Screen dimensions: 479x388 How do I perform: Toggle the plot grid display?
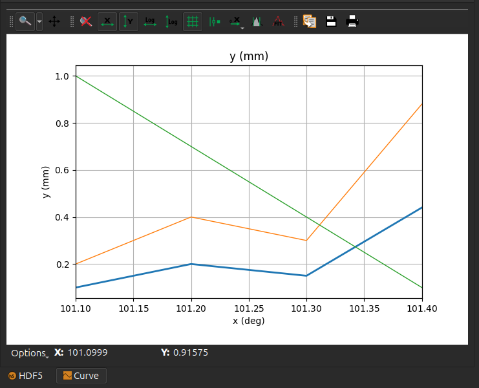[x=193, y=22]
